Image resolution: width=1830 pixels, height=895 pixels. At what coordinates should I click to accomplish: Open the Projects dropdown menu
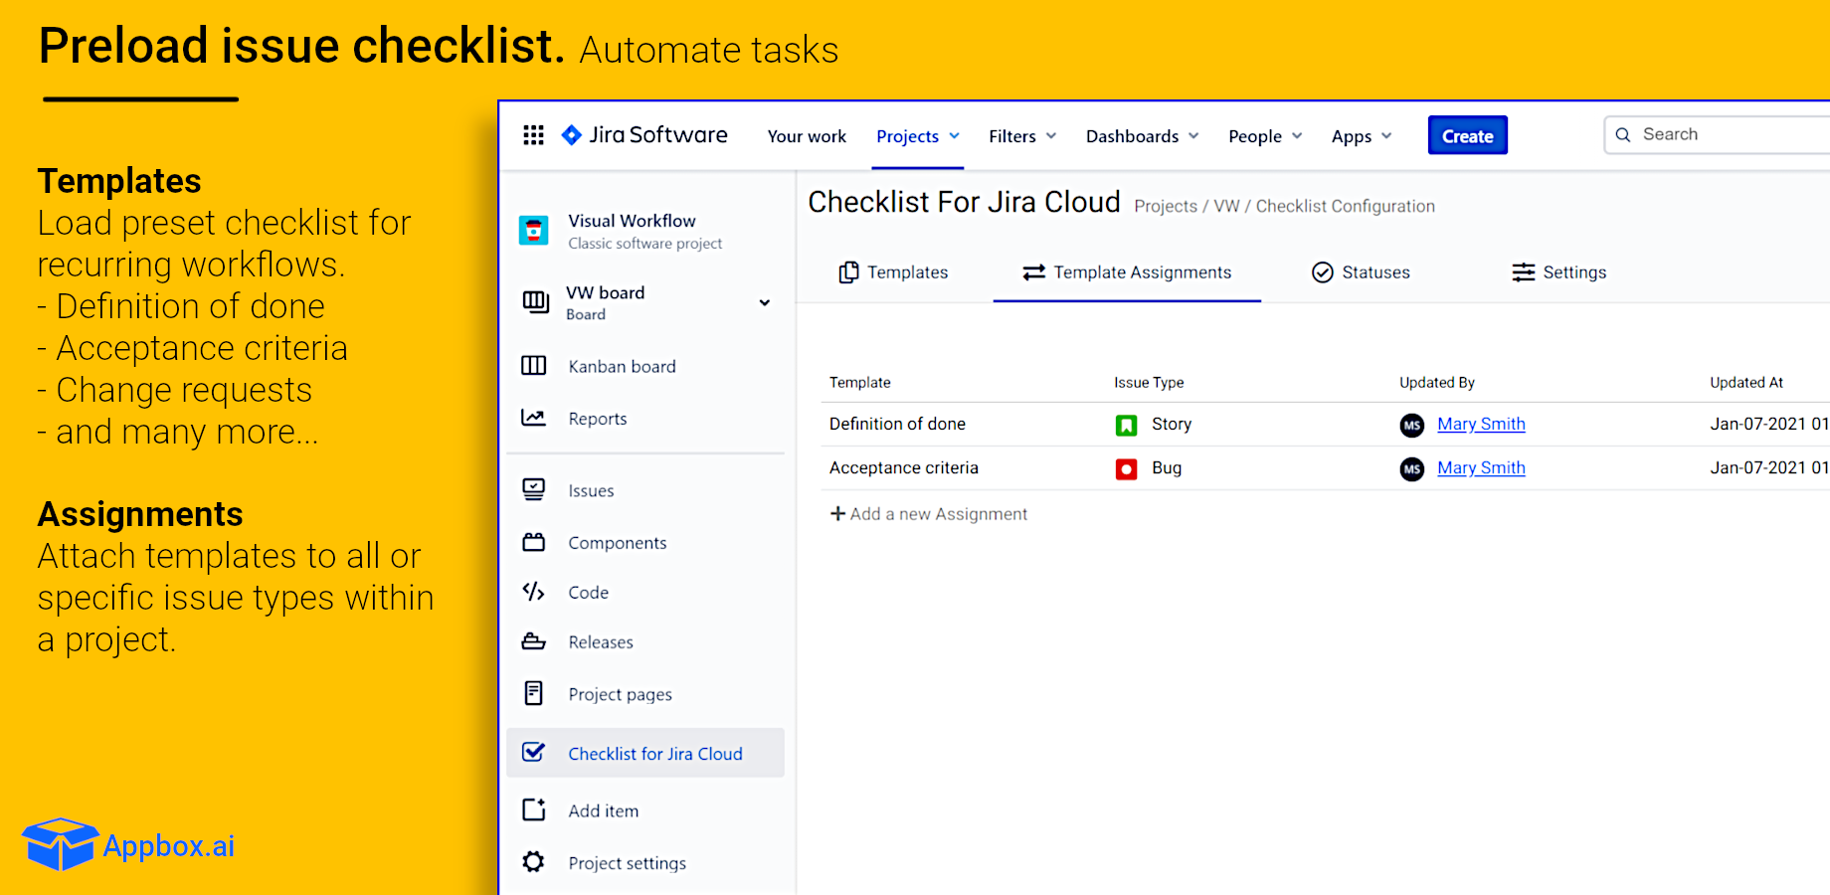[917, 136]
